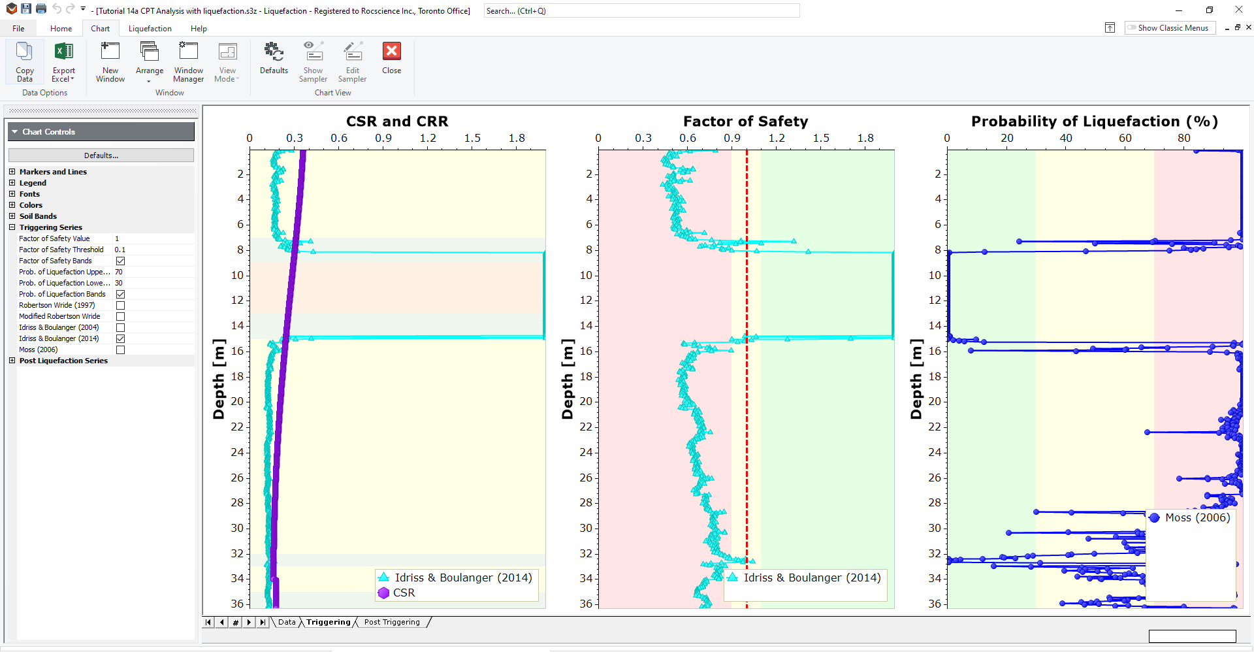Open the Window Manager

(x=188, y=62)
